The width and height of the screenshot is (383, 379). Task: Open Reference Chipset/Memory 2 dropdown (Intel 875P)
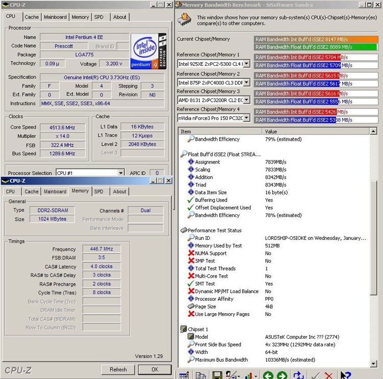247,83
